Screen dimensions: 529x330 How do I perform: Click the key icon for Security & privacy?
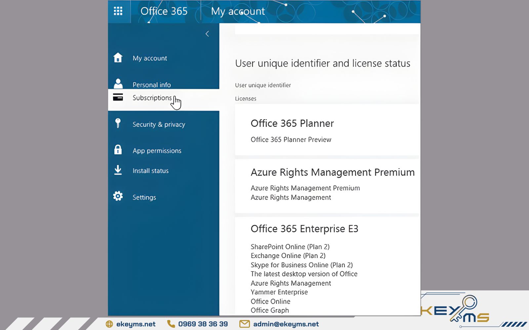point(118,123)
